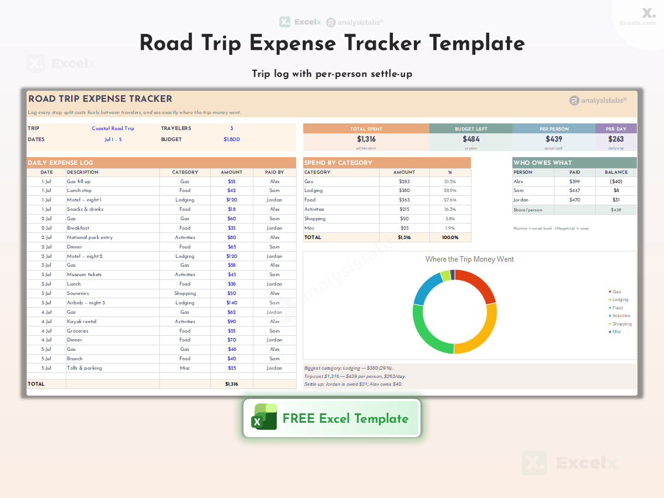Click the FREE Excel Template button
Image resolution: width=664 pixels, height=498 pixels.
click(332, 418)
